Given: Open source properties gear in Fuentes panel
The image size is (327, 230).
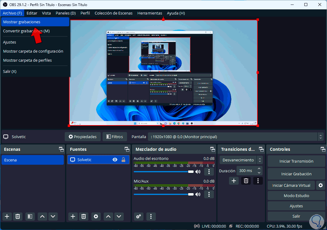Looking at the screenshot, I should coord(96,216).
